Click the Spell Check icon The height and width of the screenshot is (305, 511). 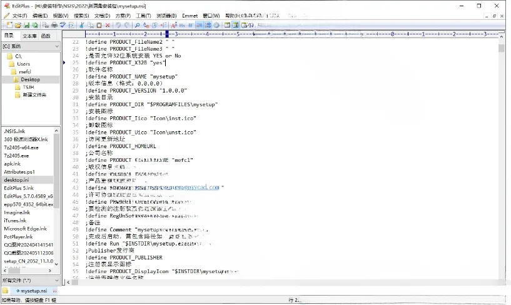pos(63,25)
